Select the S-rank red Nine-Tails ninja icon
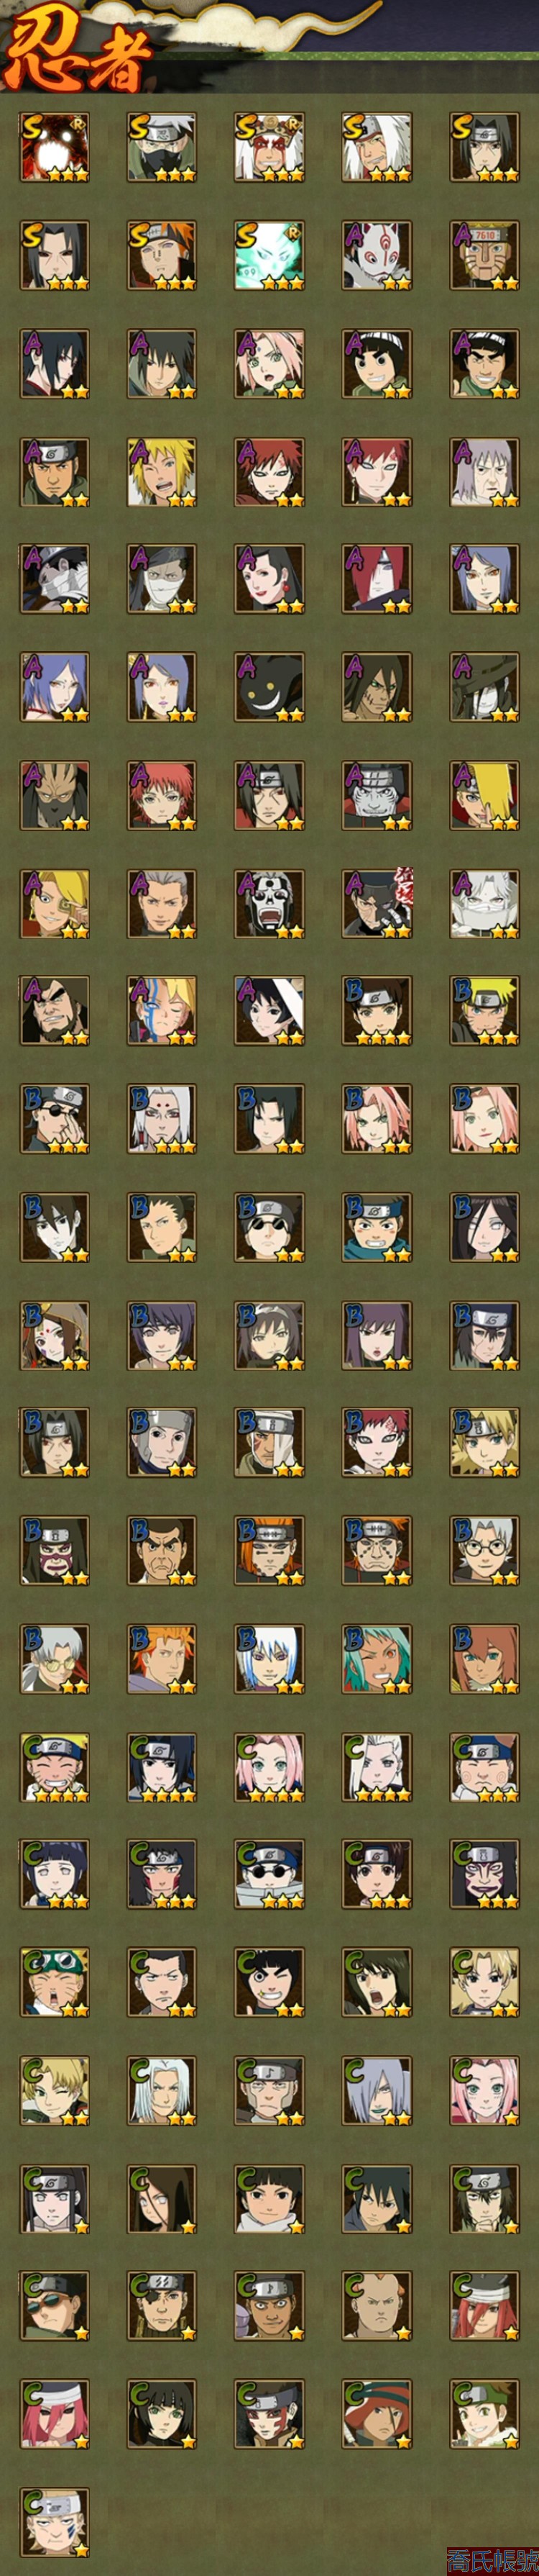The image size is (539, 2576). click(55, 147)
